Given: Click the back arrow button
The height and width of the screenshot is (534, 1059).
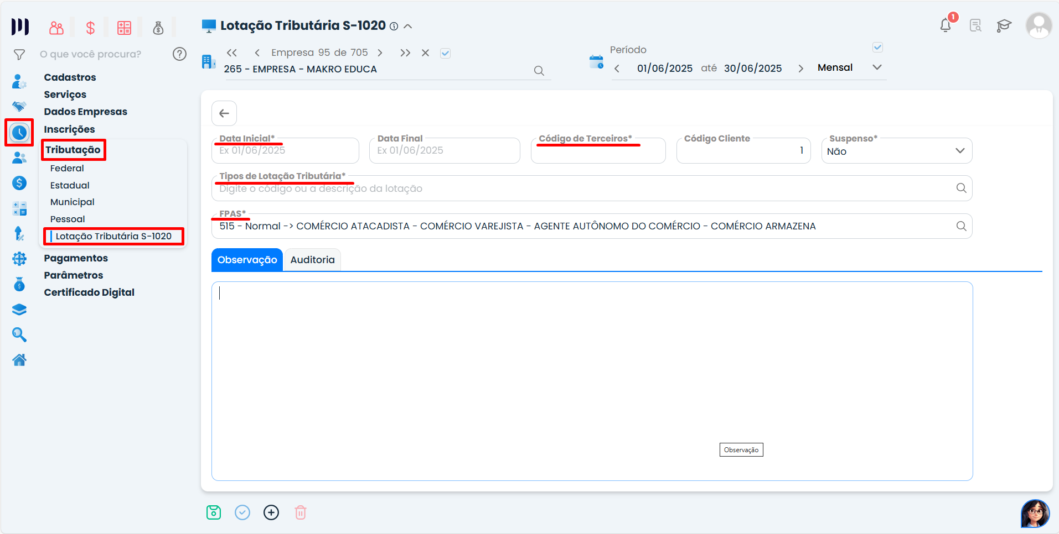Looking at the screenshot, I should click(x=224, y=113).
